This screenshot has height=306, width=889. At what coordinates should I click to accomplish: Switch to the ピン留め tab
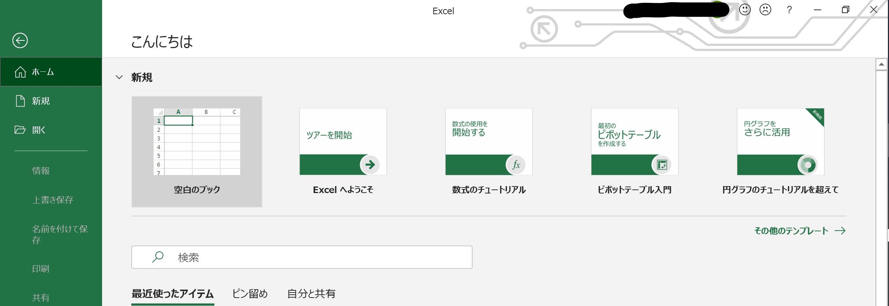point(250,294)
